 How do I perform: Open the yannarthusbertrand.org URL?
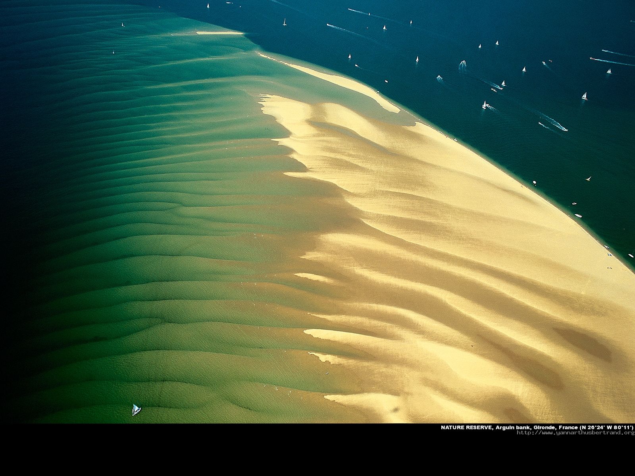(x=575, y=432)
